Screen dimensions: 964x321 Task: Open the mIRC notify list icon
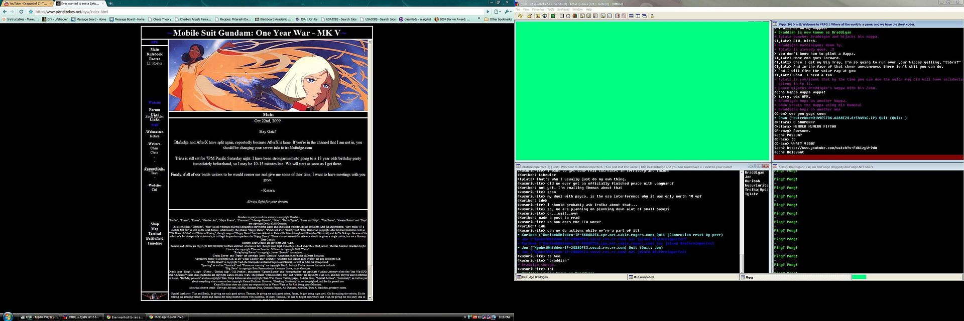tap(617, 16)
